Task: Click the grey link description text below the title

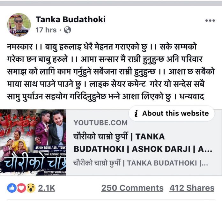Action: (x=141, y=163)
